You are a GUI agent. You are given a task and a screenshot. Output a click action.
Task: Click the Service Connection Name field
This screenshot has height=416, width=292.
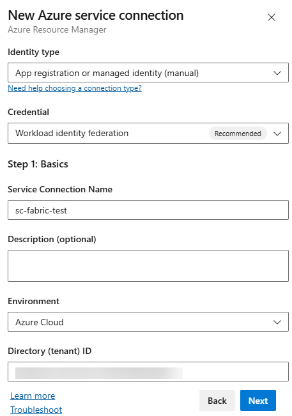click(x=148, y=210)
